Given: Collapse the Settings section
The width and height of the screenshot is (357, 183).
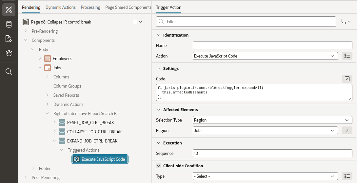Looking at the screenshot, I should click(159, 69).
